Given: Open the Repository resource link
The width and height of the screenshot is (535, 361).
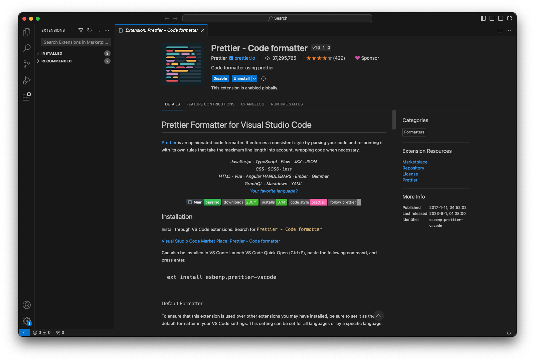Looking at the screenshot, I should point(413,168).
